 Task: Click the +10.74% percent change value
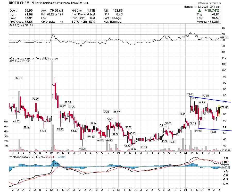[212, 11]
